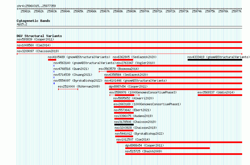
Task: Click the nsv6358564 (Sedlazeck2020) label
Action: point(126,75)
